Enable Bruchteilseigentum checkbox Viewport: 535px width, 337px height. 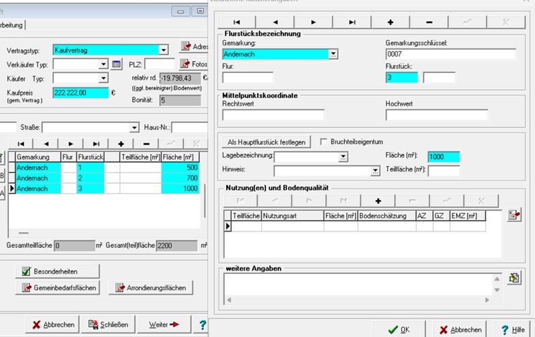324,142
